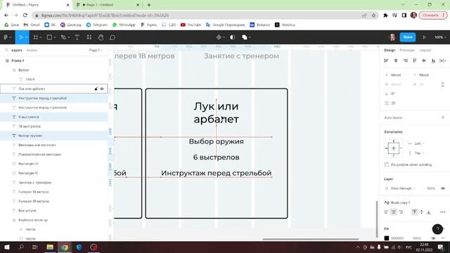Add auto layout with plus icon
This screenshot has width=450, height=253.
[442, 117]
